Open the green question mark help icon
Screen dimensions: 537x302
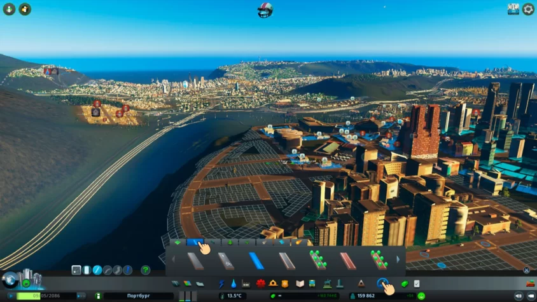(x=145, y=270)
